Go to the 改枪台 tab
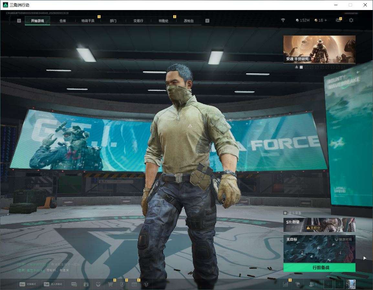The height and width of the screenshot is (290, 373). click(x=189, y=21)
